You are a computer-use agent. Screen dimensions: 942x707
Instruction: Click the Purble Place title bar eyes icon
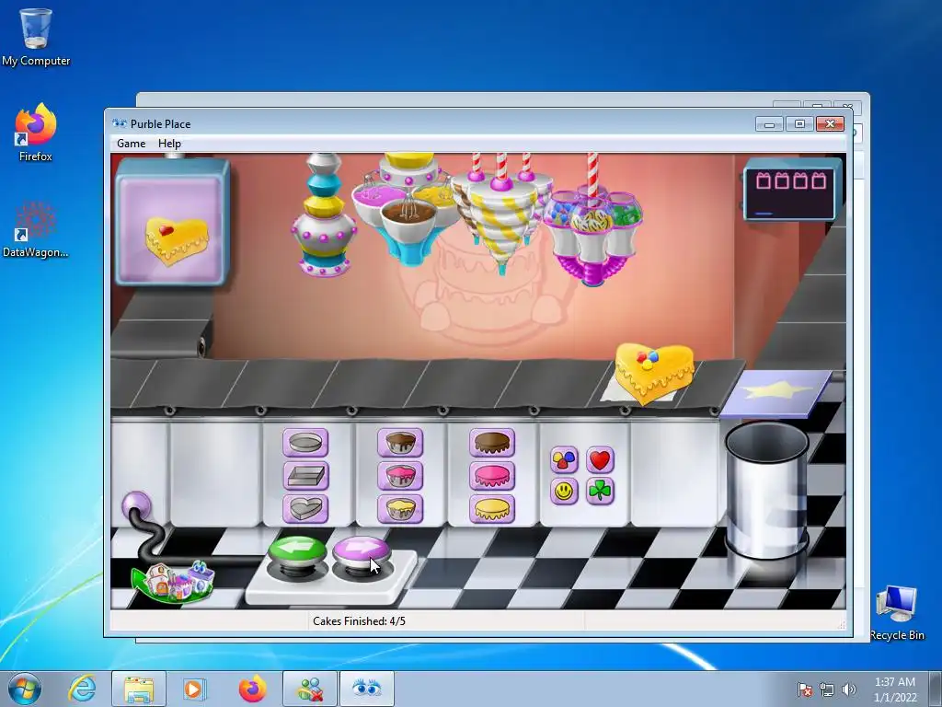120,123
